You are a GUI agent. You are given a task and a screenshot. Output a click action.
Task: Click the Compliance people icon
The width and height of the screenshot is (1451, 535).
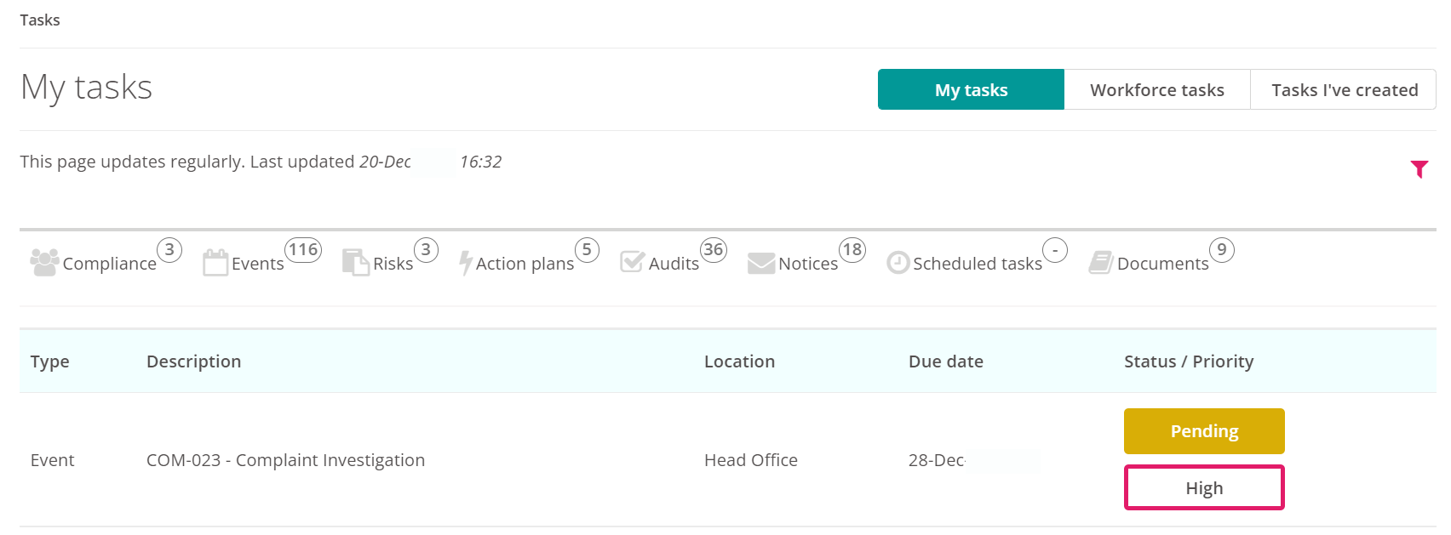tap(44, 262)
